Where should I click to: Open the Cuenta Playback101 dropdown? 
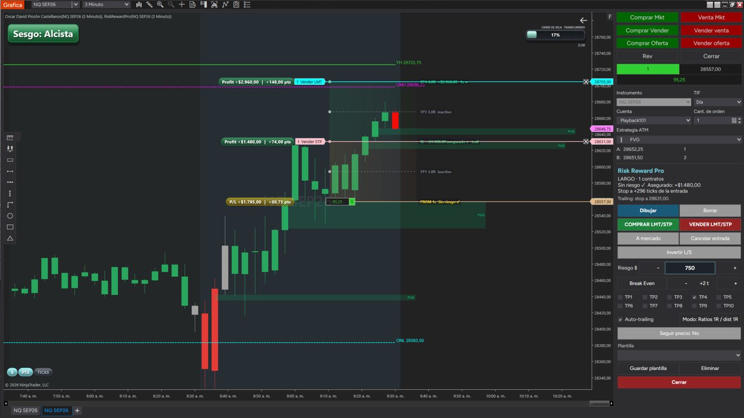click(654, 121)
